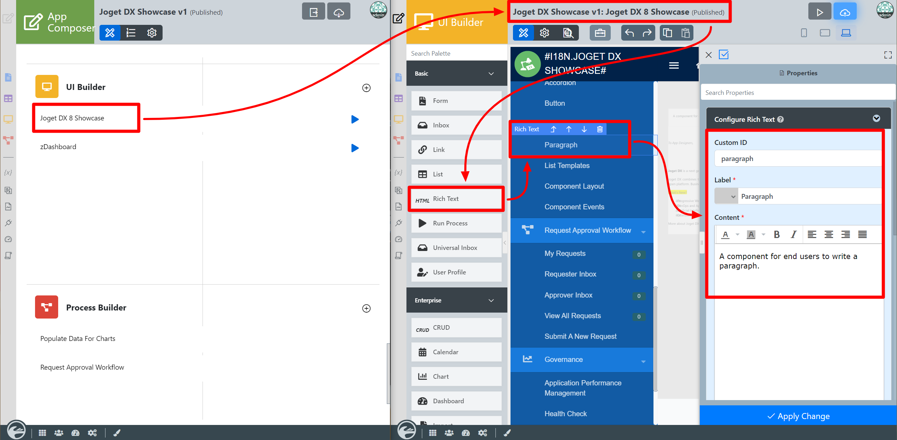This screenshot has width=897, height=440.
Task: Collapse the Basic palette section
Action: click(x=491, y=74)
